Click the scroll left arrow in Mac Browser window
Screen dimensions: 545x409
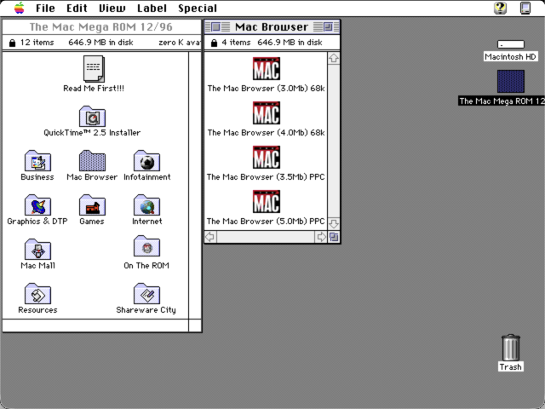point(210,237)
